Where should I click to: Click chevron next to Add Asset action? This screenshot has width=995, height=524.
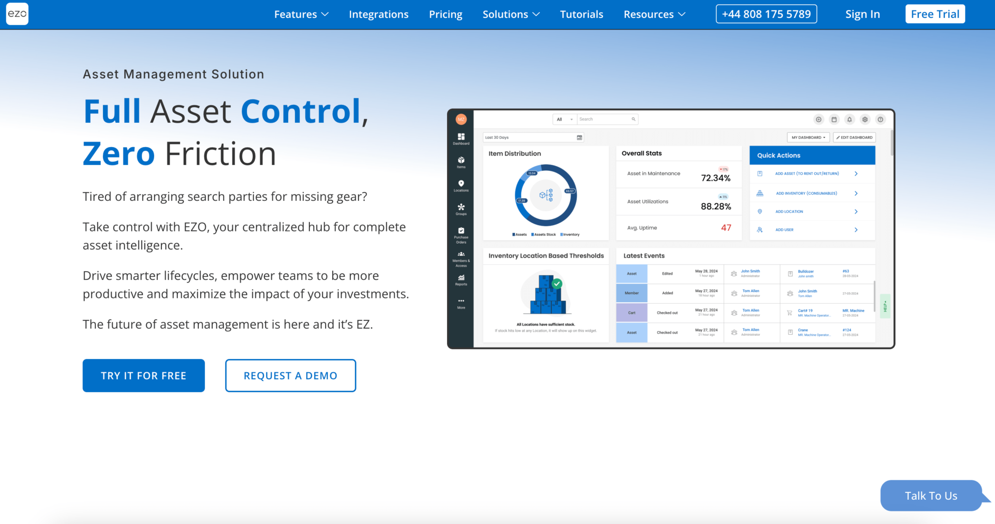coord(856,174)
